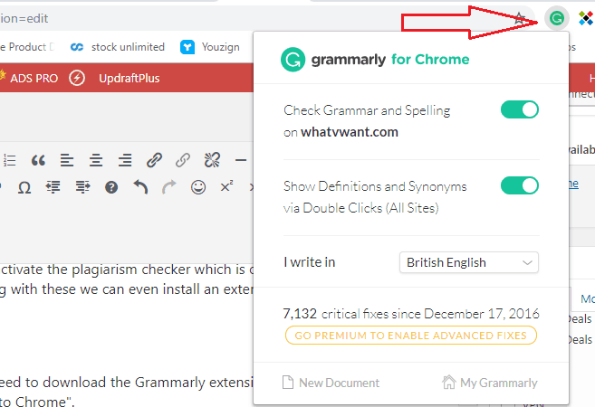595x407 pixels.
Task: Center align text in the editor
Action: click(96, 160)
